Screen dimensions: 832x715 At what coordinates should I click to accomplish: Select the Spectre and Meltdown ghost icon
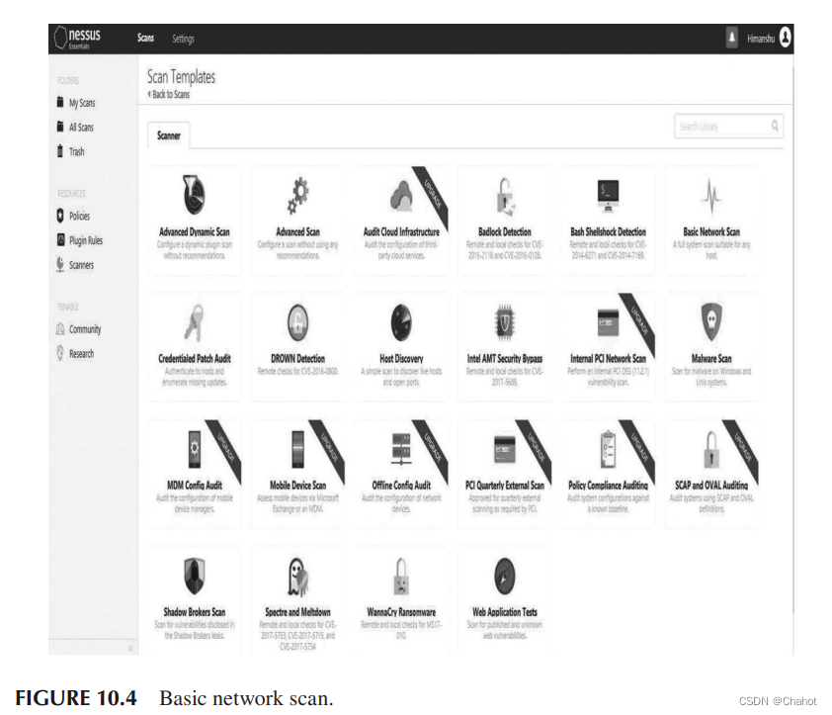pyautogui.click(x=298, y=577)
